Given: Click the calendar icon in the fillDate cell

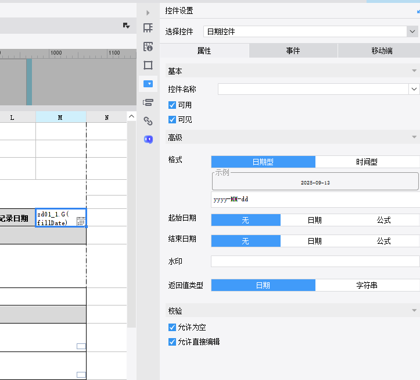Looking at the screenshot, I should coord(81,221).
